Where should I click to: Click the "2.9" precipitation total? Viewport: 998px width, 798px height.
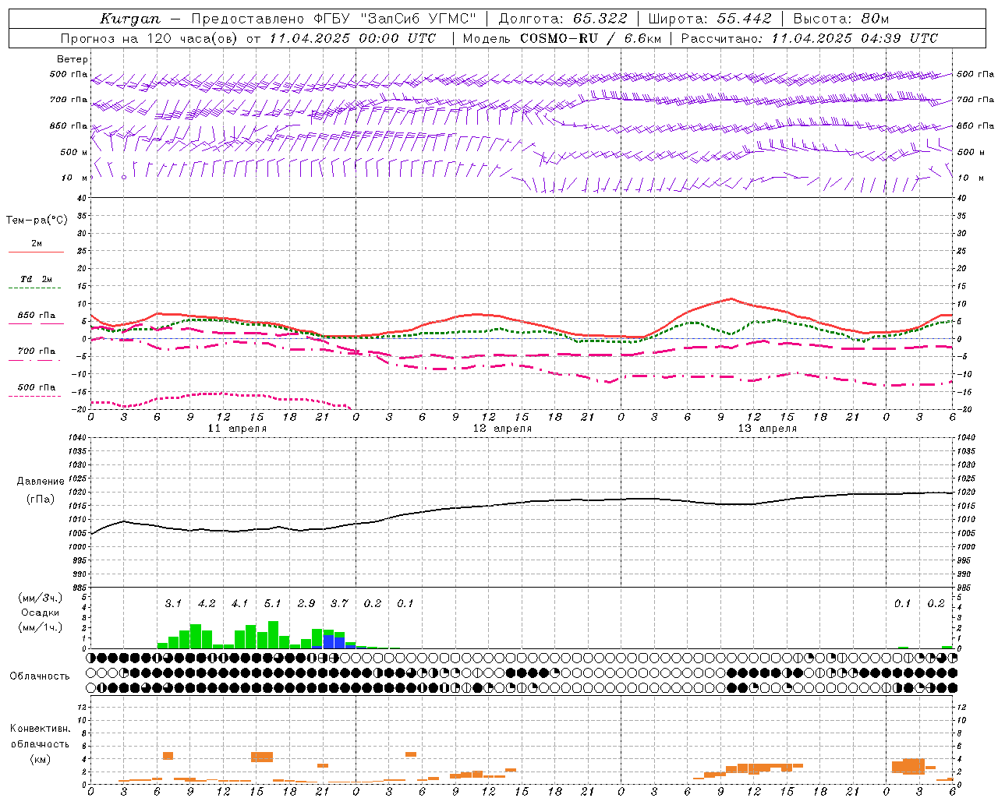tap(306, 603)
